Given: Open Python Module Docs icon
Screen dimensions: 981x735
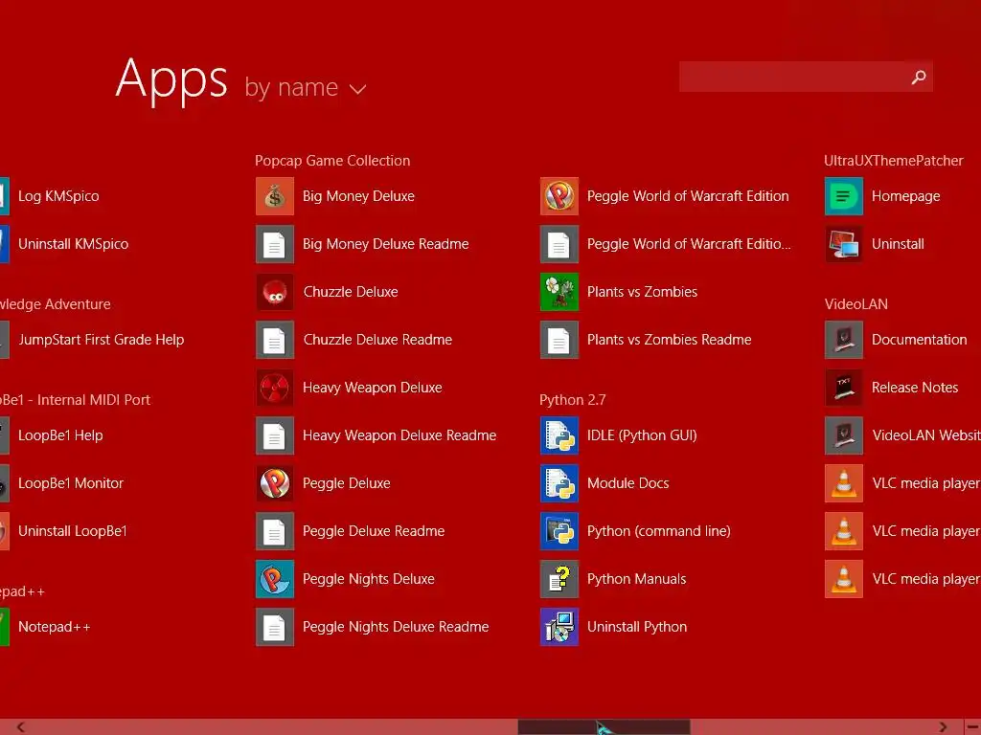Looking at the screenshot, I should point(559,483).
